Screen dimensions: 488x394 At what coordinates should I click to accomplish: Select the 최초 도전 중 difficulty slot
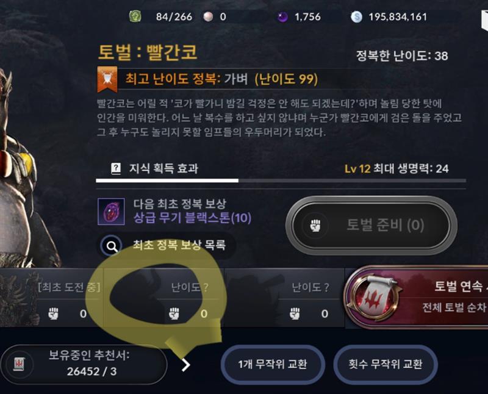click(x=51, y=298)
